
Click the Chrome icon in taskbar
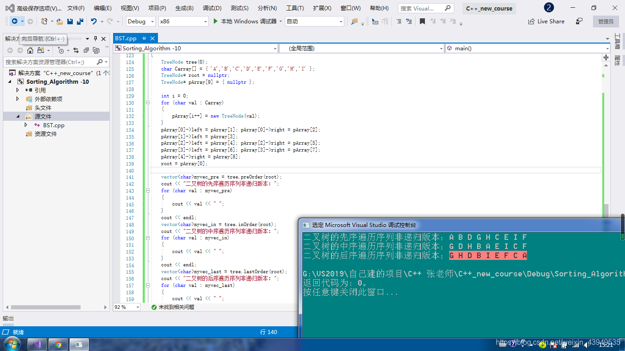(58, 344)
